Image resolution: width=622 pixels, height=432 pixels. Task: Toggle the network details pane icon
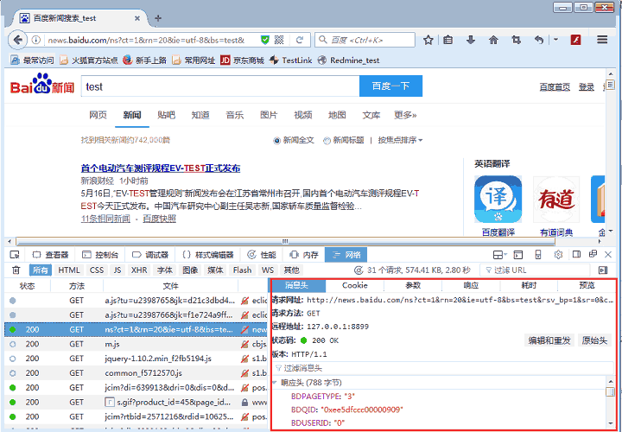(x=603, y=270)
